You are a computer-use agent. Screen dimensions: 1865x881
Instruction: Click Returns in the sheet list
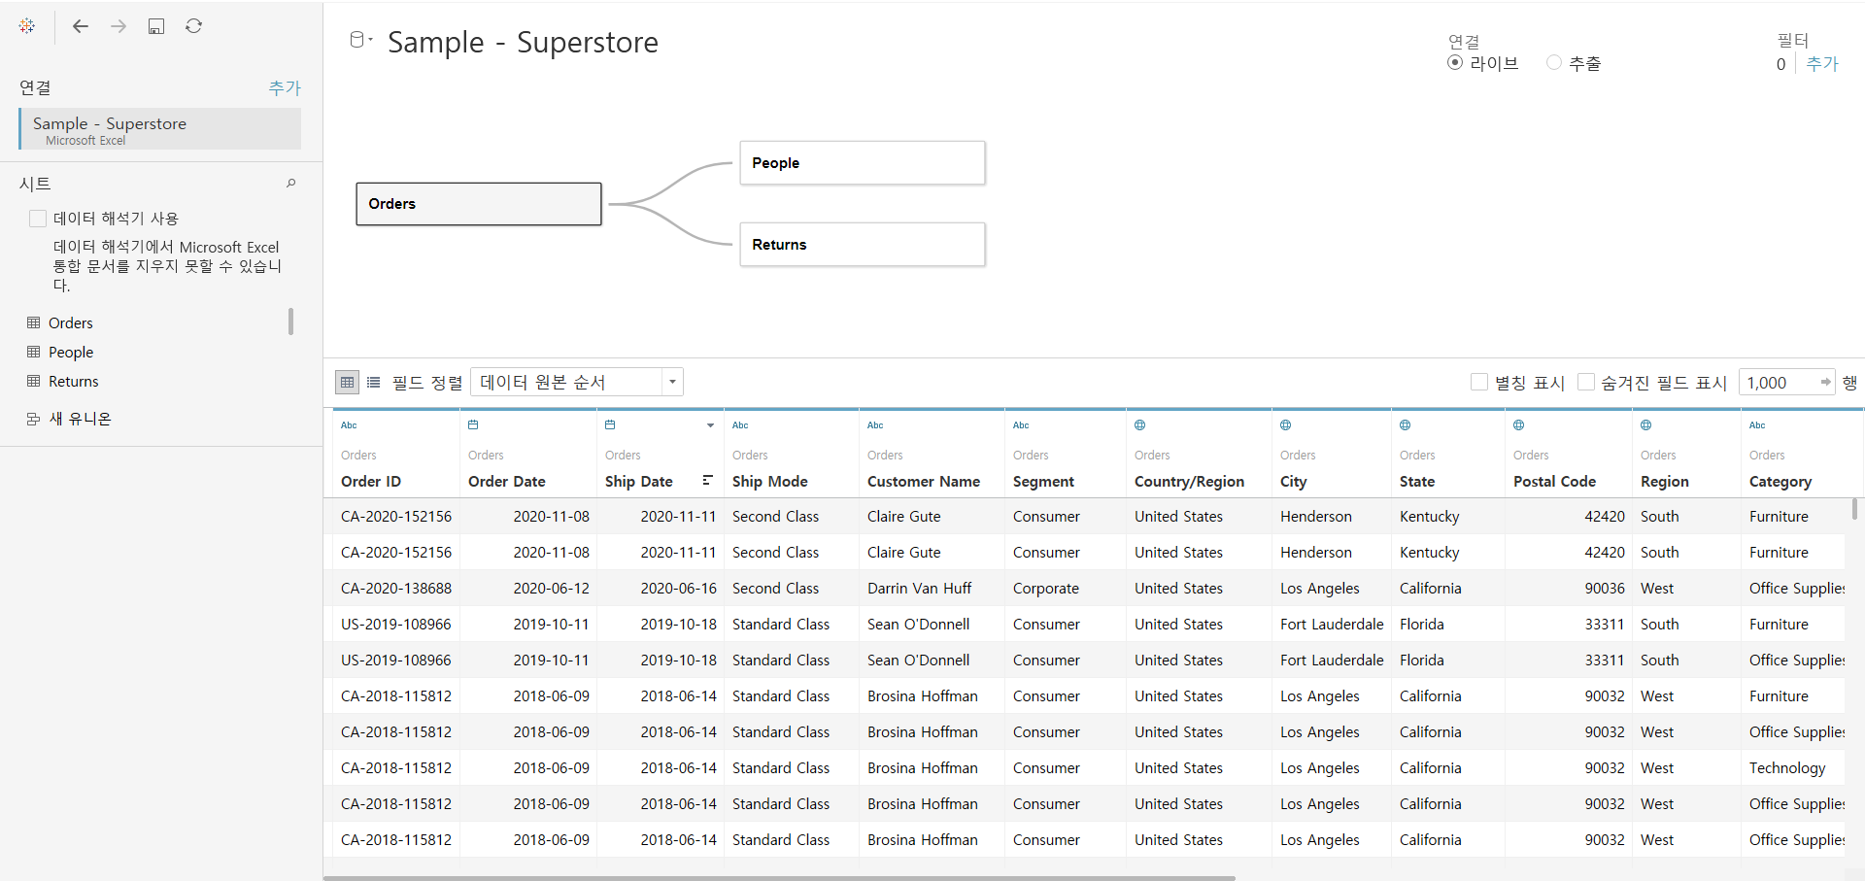point(74,381)
